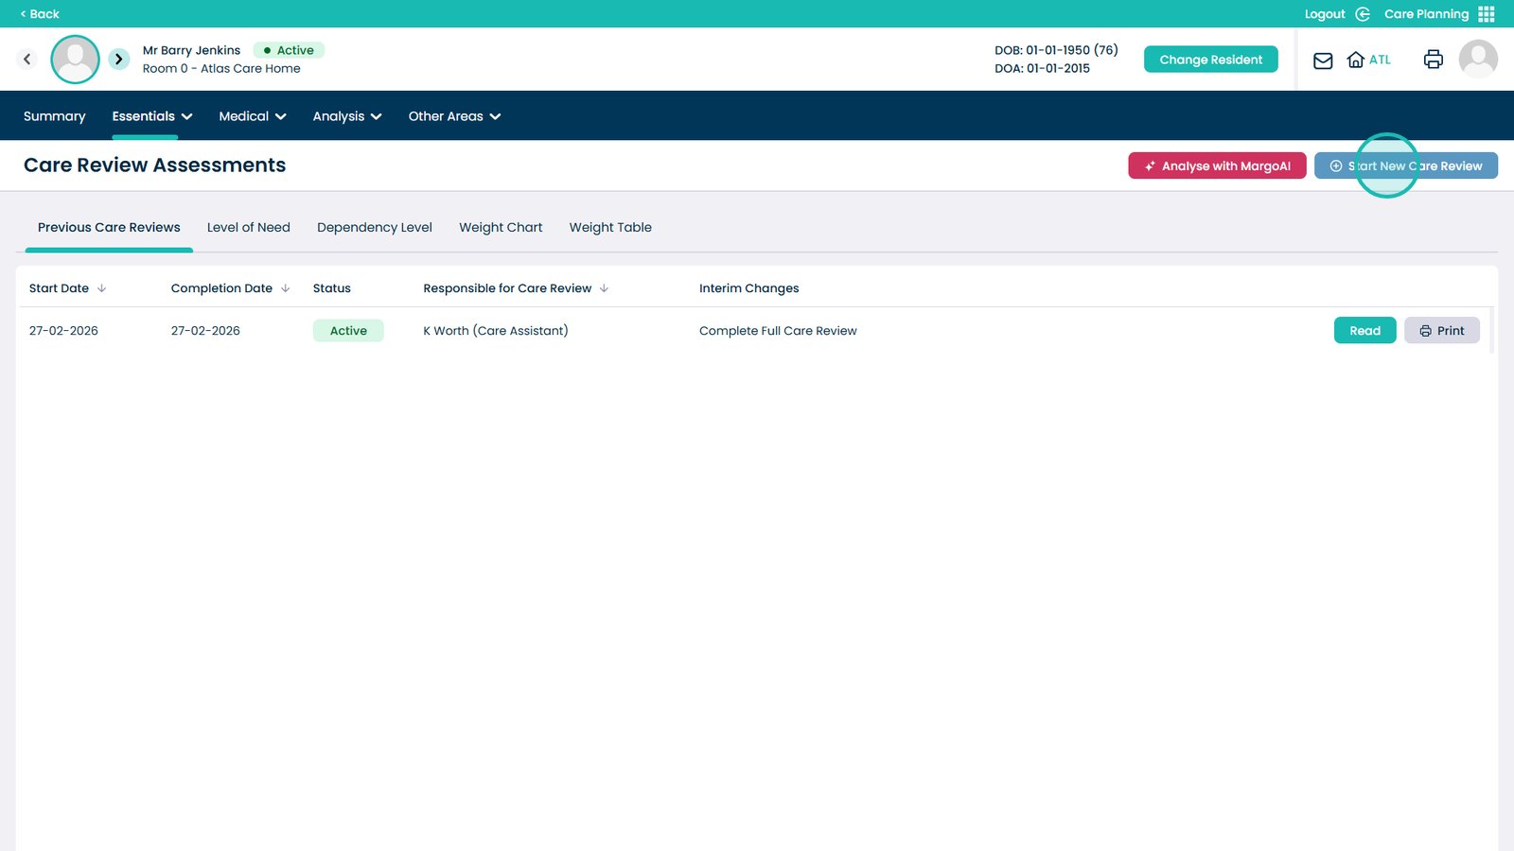The width and height of the screenshot is (1514, 851).
Task: Click Analyse with MargoAI button
Action: [1217, 165]
